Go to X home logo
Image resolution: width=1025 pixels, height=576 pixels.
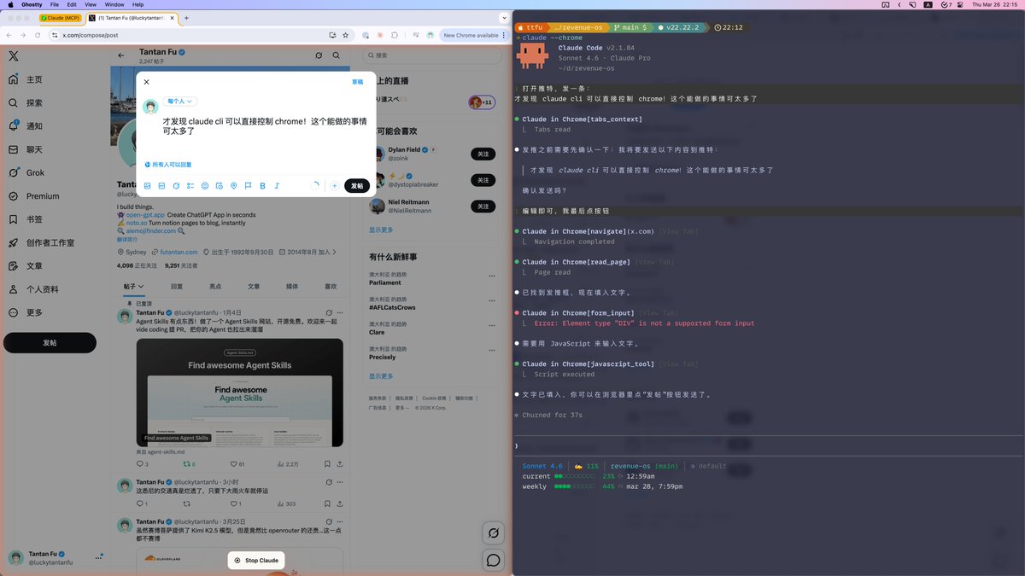pyautogui.click(x=14, y=56)
